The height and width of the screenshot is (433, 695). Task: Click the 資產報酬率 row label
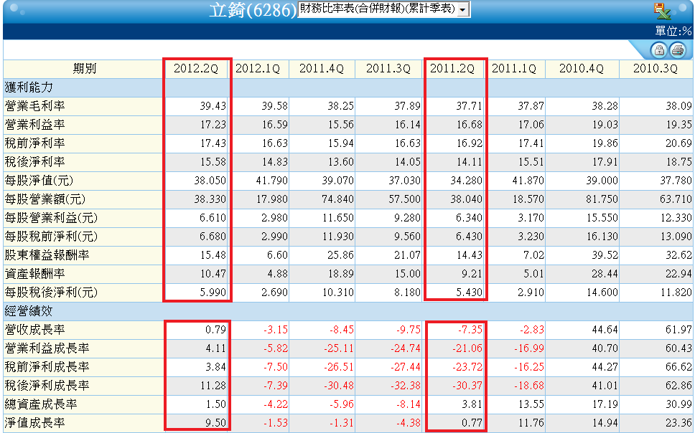(x=34, y=273)
